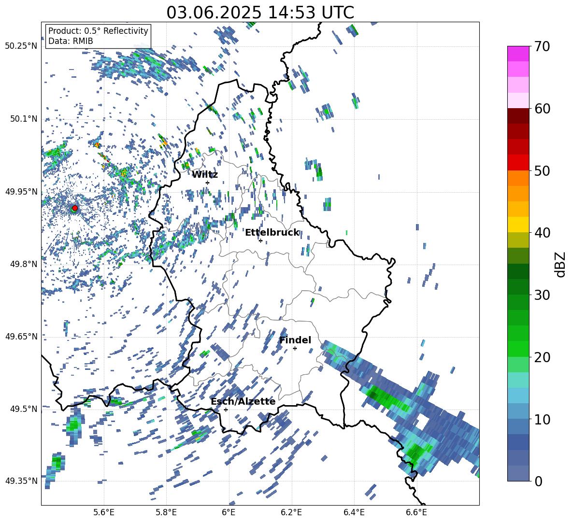Click the Findel cross marker
572x522 pixels.
pyautogui.click(x=295, y=349)
